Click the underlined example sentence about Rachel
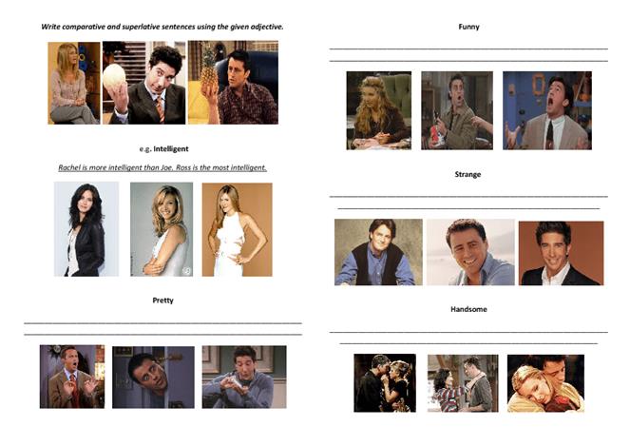The image size is (630, 446). [162, 167]
